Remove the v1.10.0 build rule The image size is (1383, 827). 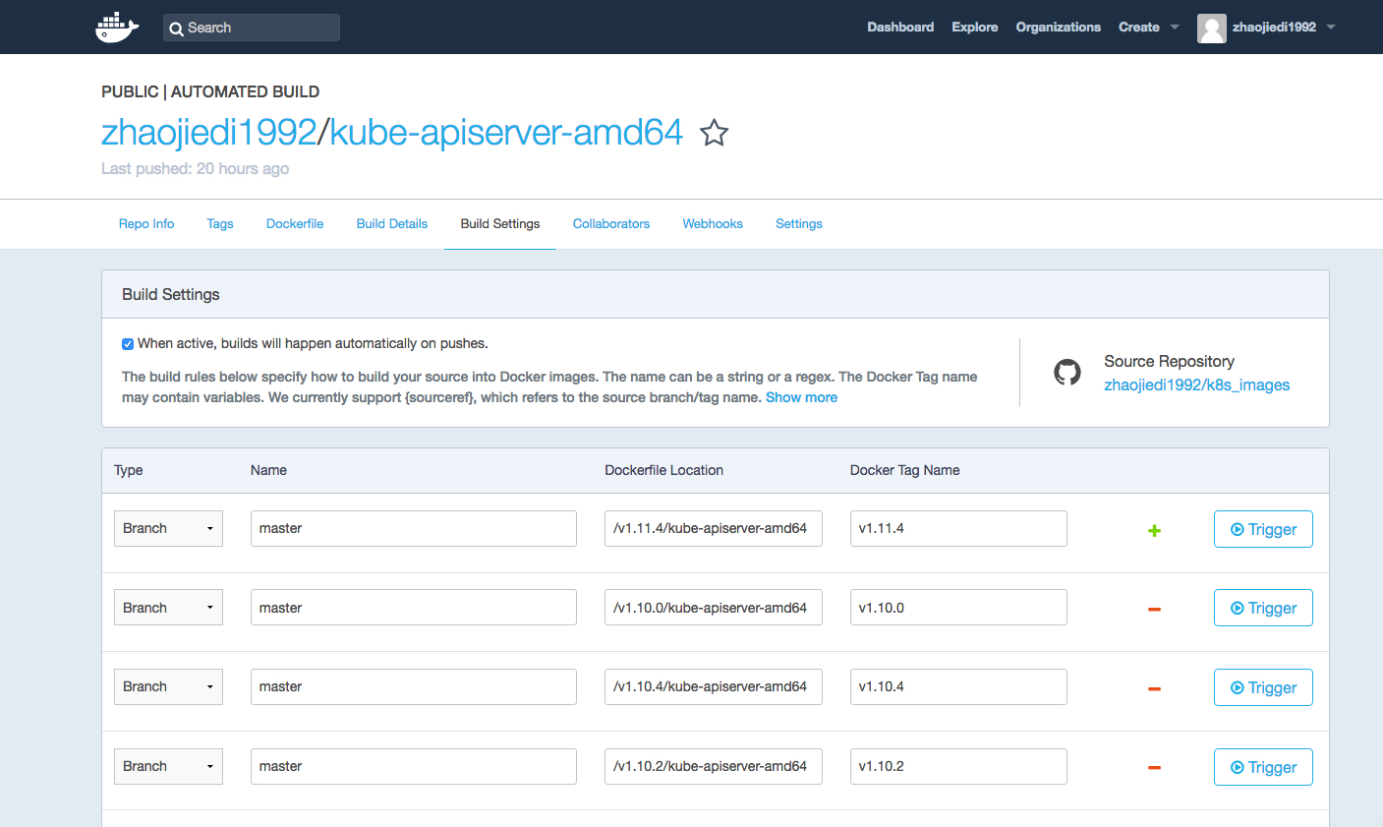[x=1155, y=609]
